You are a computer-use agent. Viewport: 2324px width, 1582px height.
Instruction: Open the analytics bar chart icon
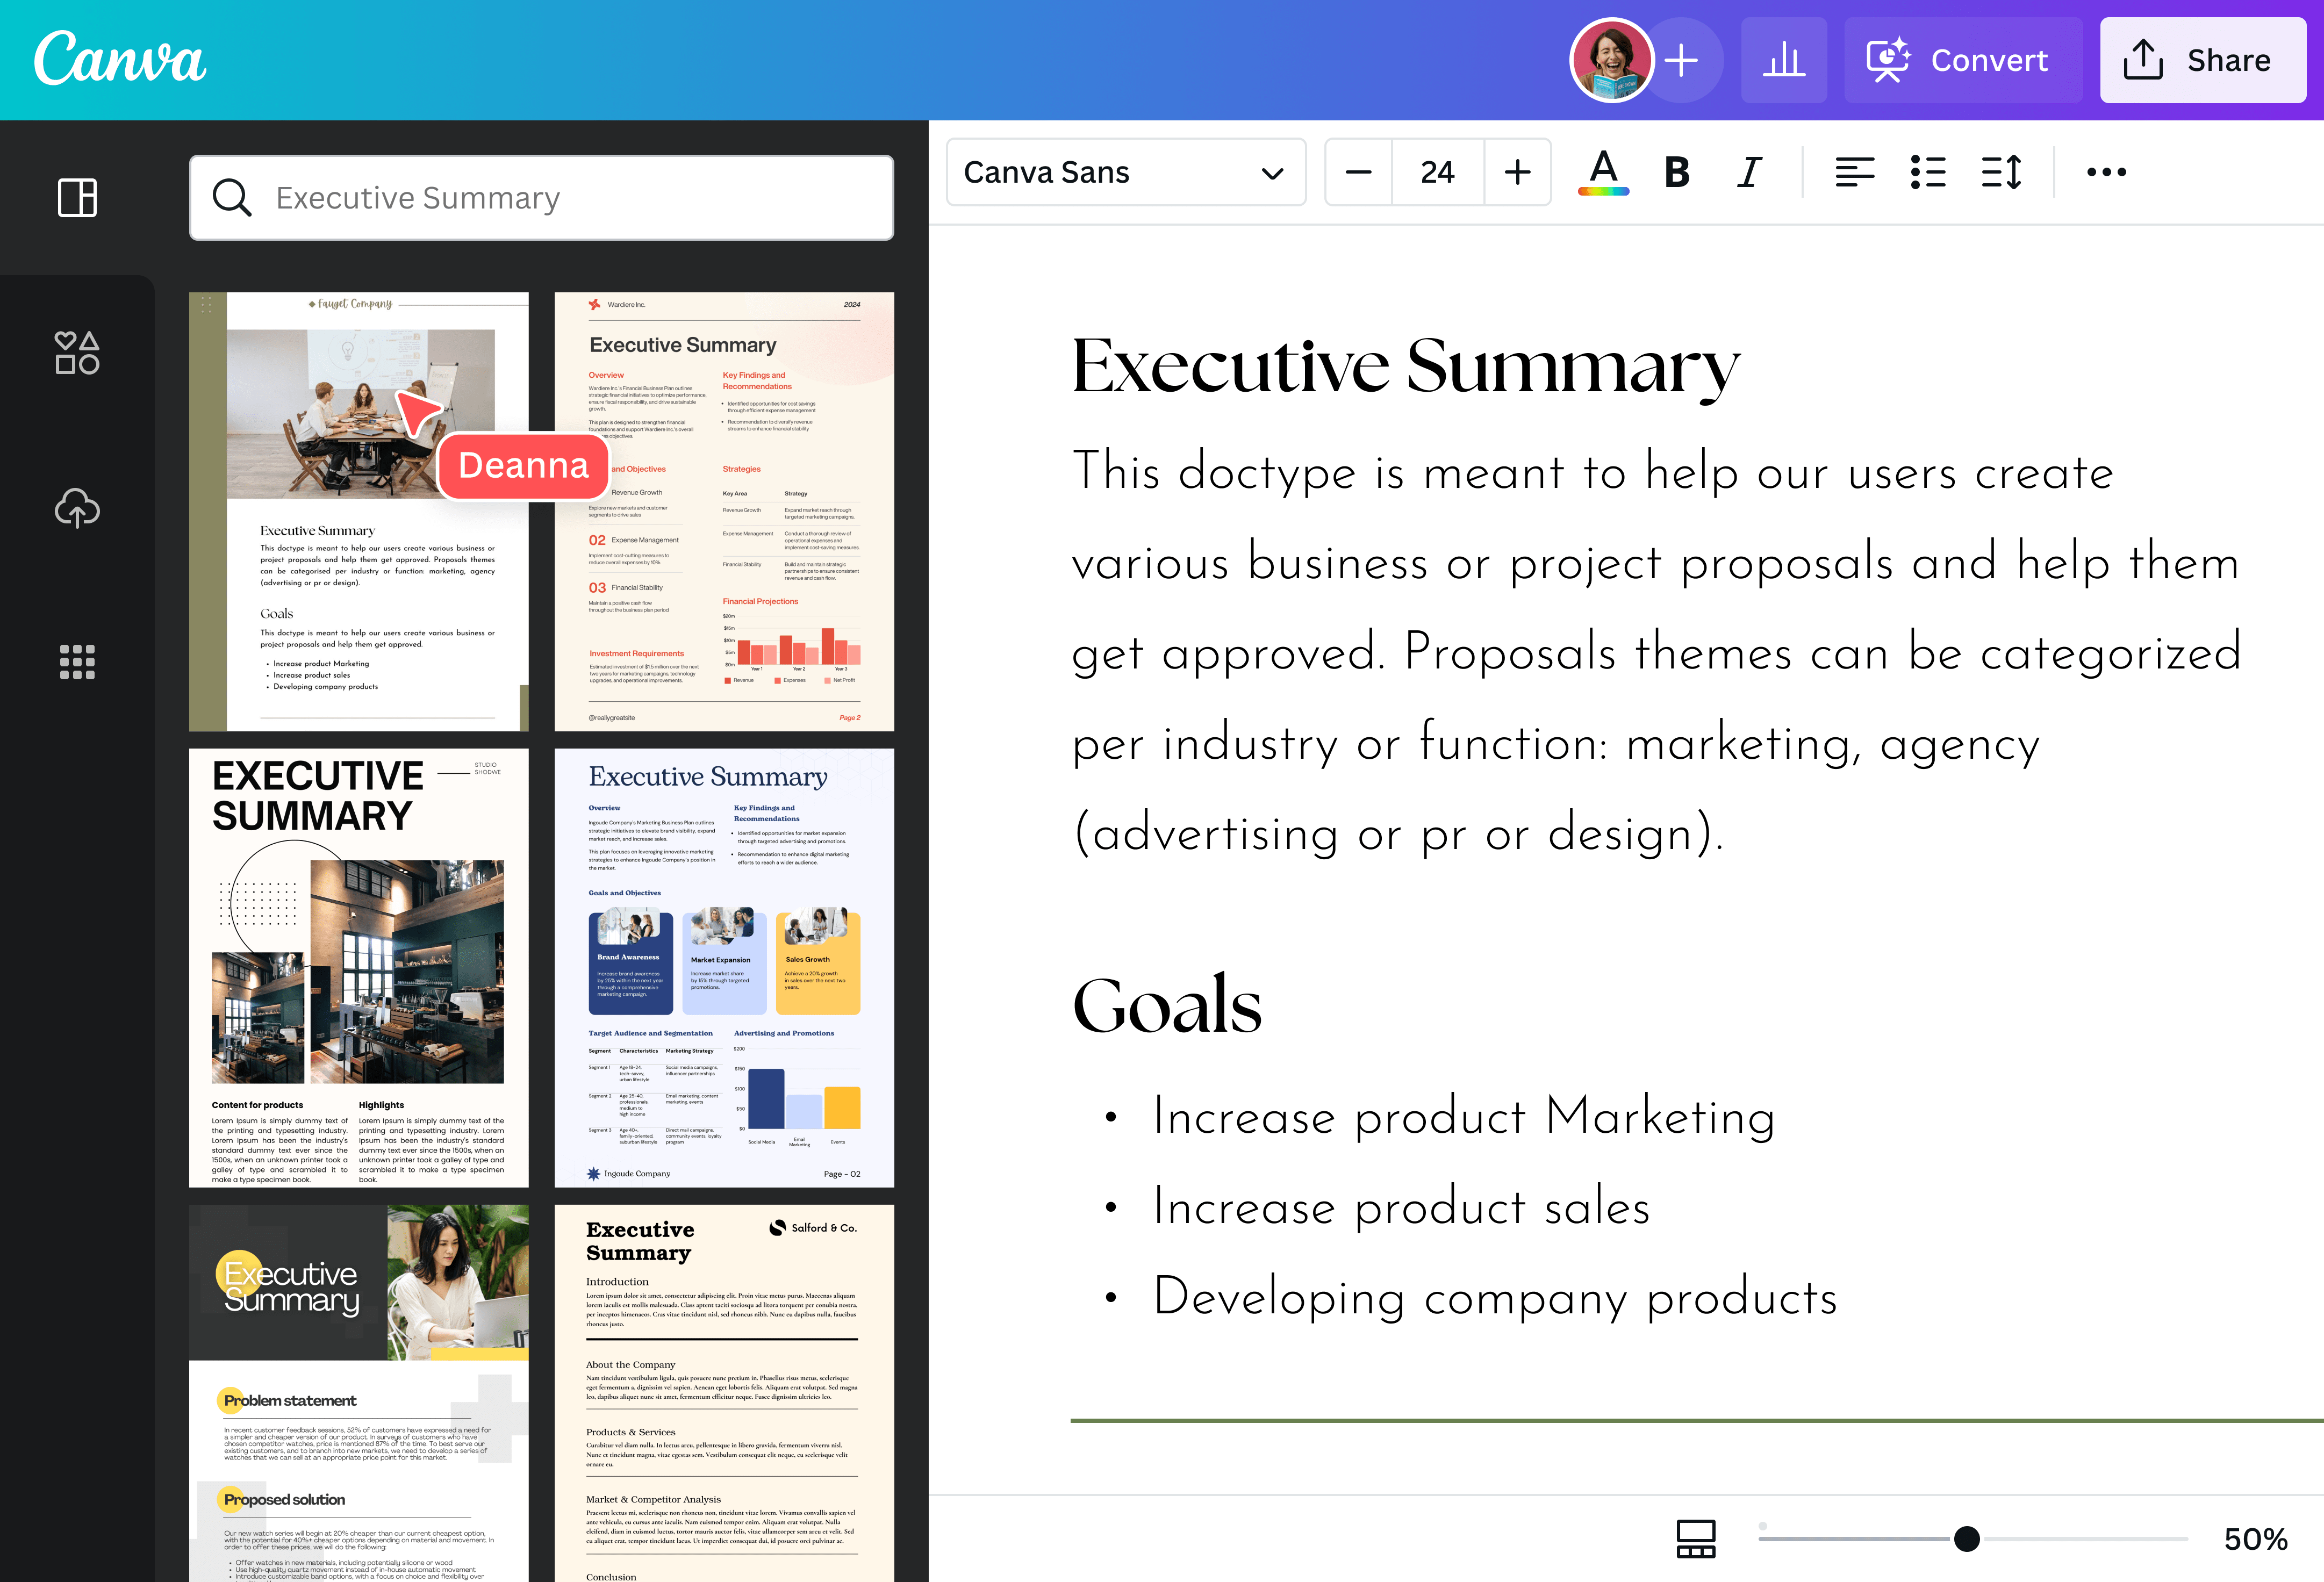1783,60
